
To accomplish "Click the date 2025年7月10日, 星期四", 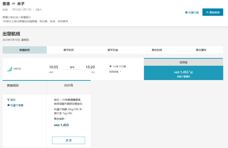I will pyautogui.click(x=16, y=40).
